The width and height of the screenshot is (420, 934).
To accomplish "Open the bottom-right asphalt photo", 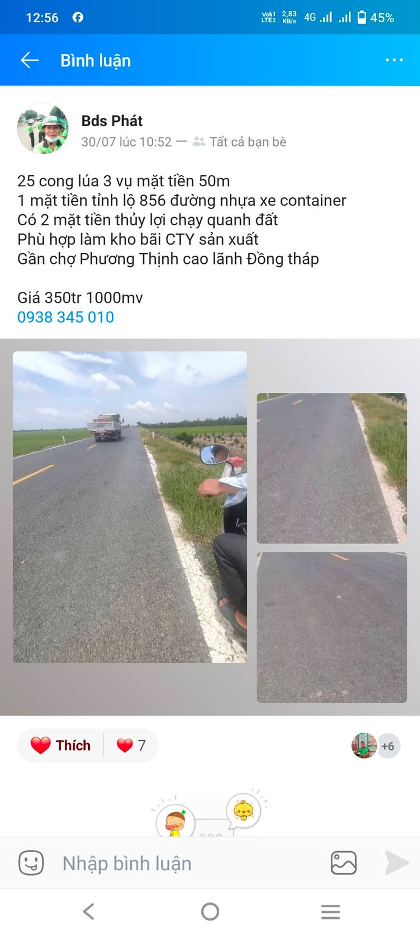I will coord(332,628).
